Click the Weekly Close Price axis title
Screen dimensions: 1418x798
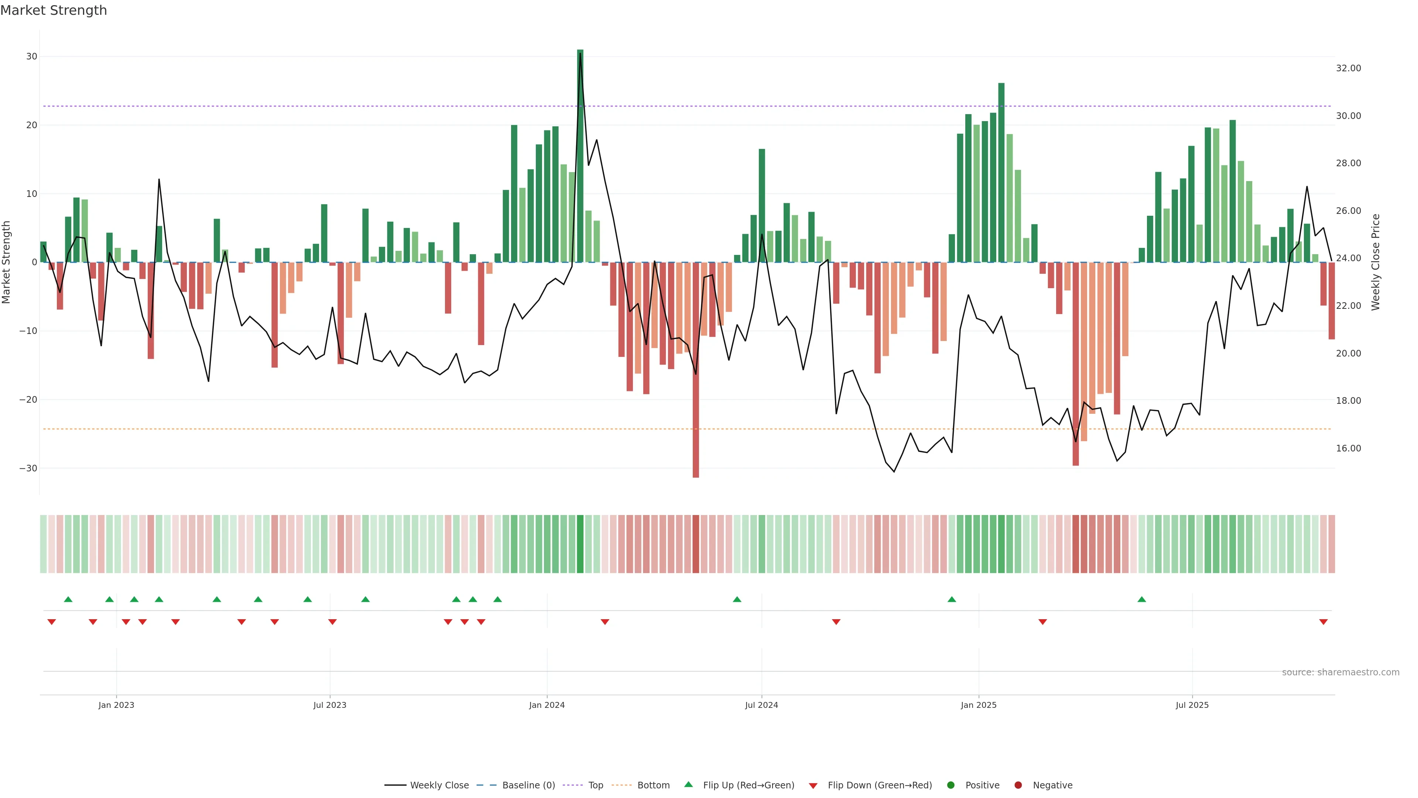point(1376,262)
